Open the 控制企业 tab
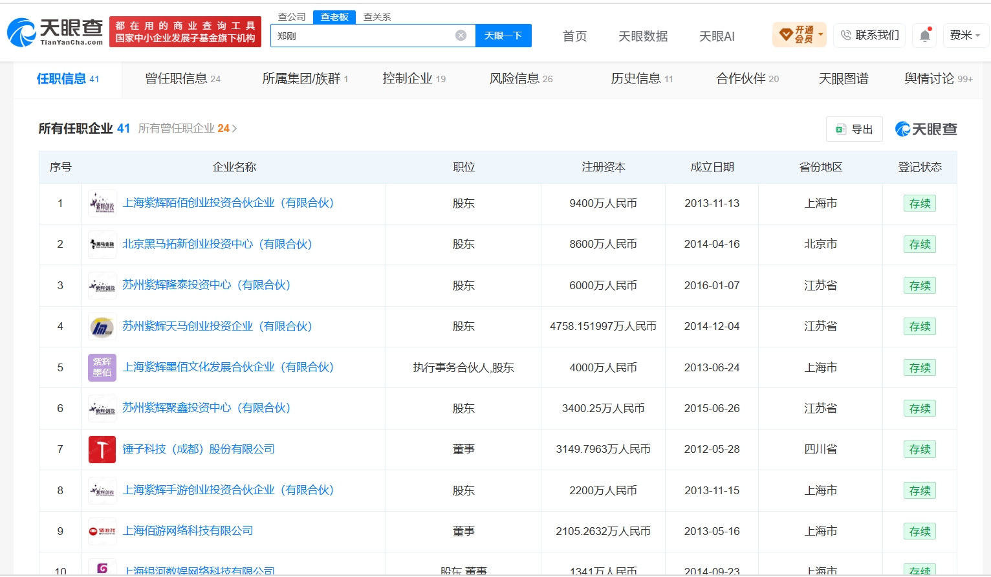The height and width of the screenshot is (577, 991). [414, 79]
